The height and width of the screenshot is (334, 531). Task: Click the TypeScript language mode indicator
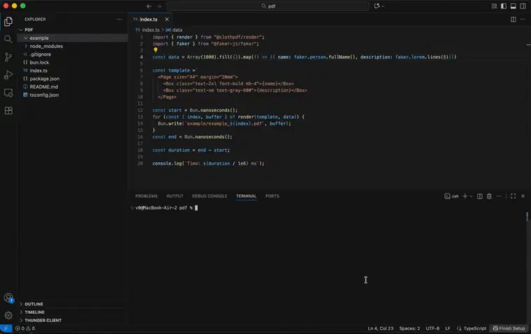coord(474,328)
